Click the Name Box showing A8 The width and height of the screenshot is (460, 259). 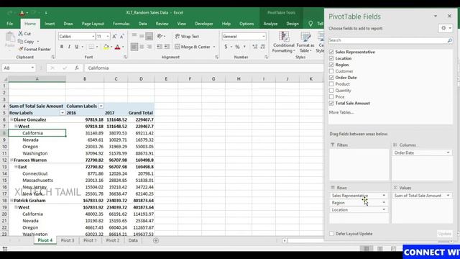click(x=18, y=68)
